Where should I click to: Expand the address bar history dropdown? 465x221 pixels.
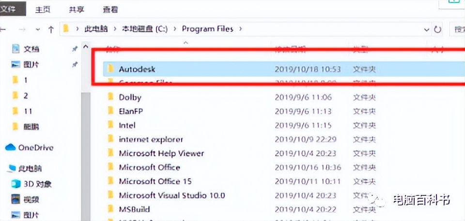(x=427, y=29)
